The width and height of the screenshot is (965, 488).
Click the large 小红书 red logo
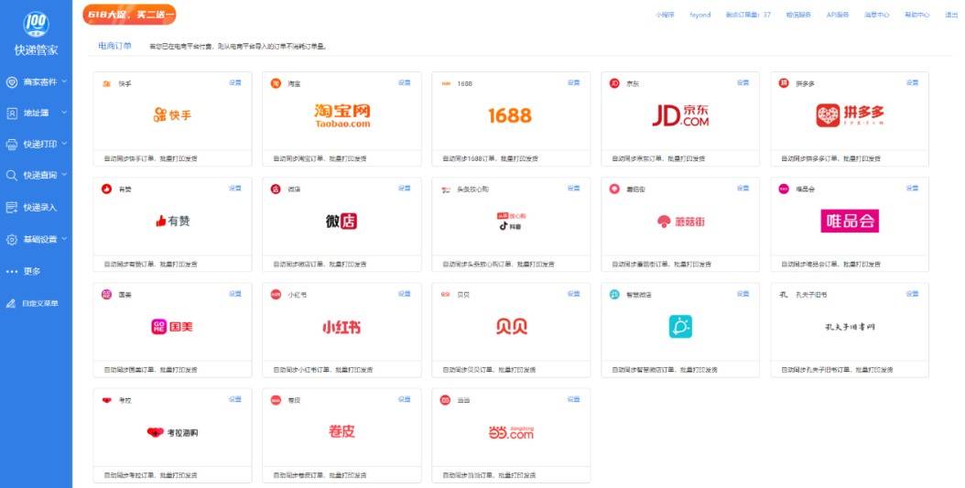[342, 328]
